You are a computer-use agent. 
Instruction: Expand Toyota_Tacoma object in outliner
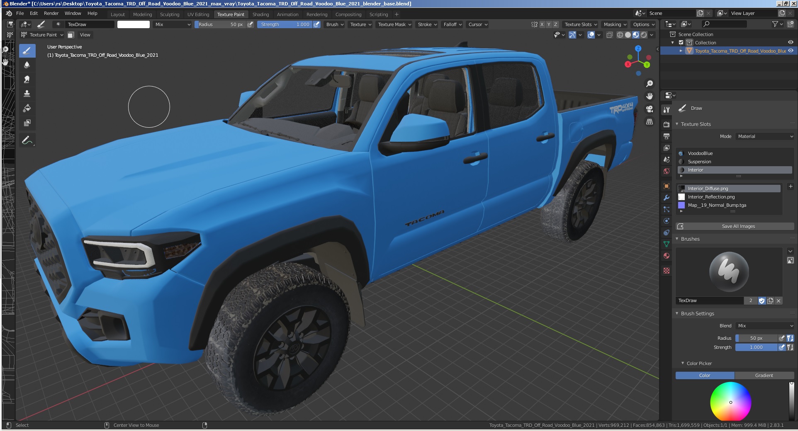tap(681, 51)
